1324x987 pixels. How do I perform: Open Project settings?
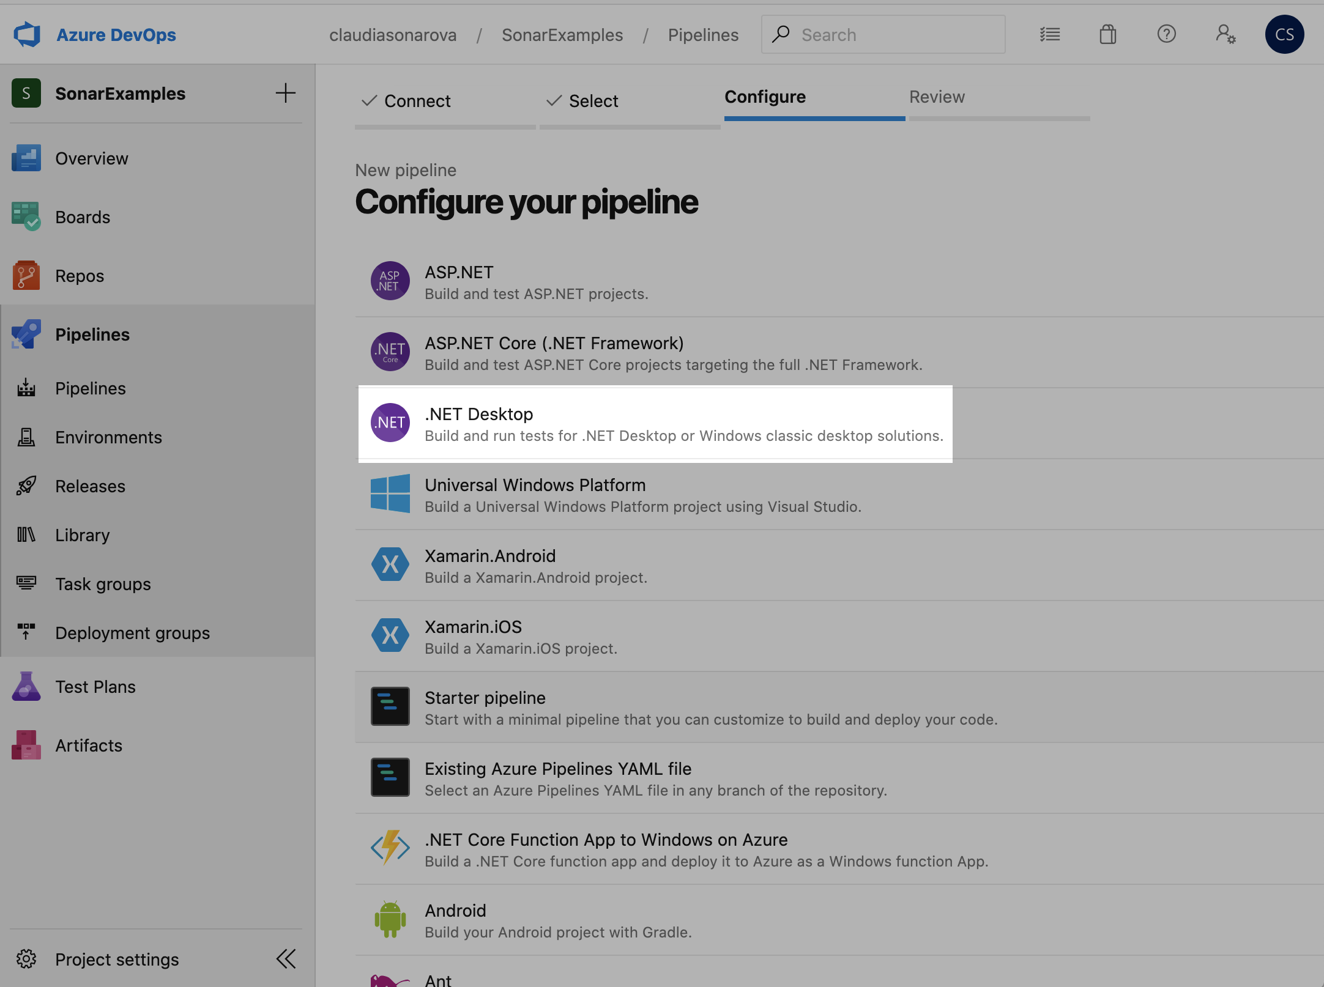(x=117, y=959)
